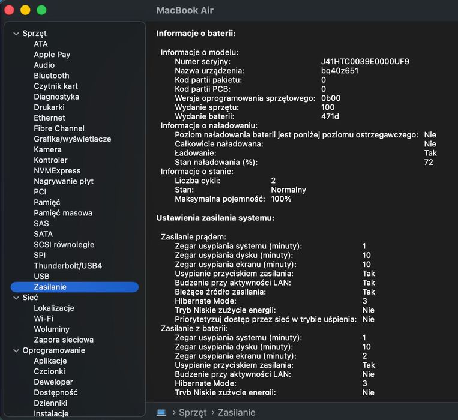The width and height of the screenshot is (458, 420).
Task: Open Zapora sieciowa entry
Action: (64, 340)
